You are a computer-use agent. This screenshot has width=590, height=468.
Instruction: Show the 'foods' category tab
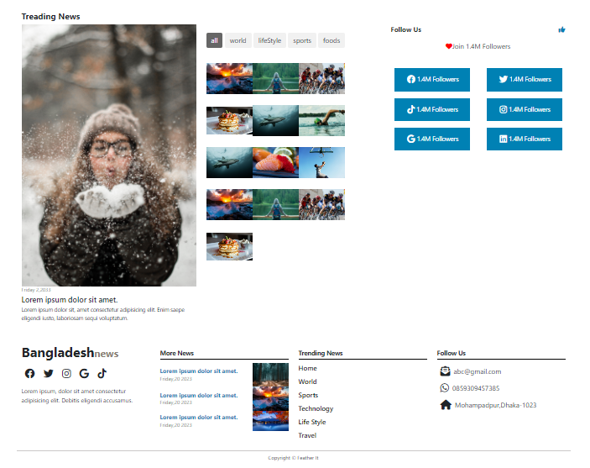(332, 40)
